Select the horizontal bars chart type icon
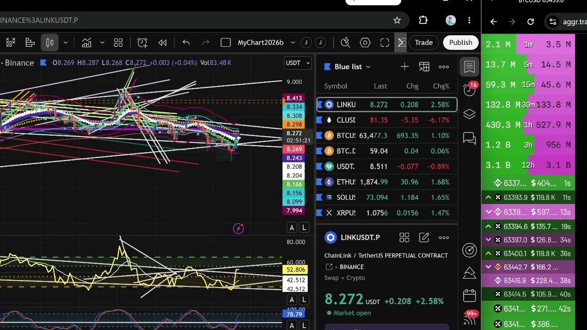 [x=30, y=43]
